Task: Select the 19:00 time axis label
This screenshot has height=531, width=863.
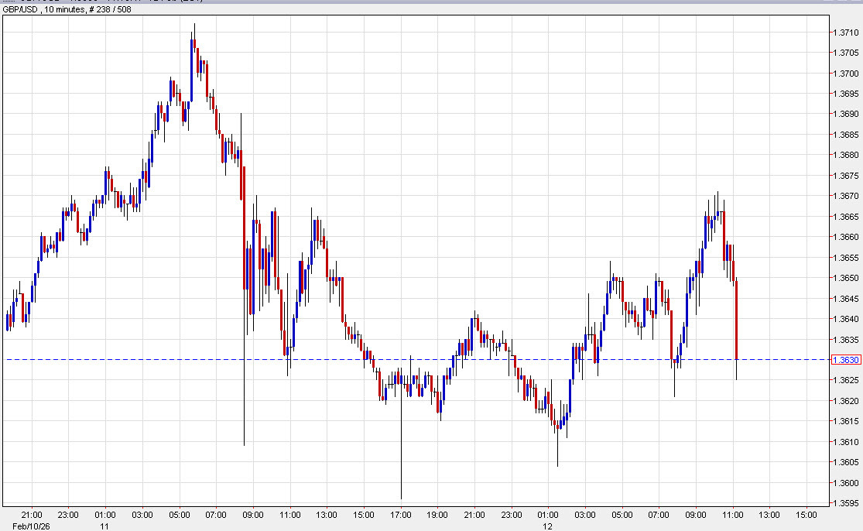Action: (437, 515)
